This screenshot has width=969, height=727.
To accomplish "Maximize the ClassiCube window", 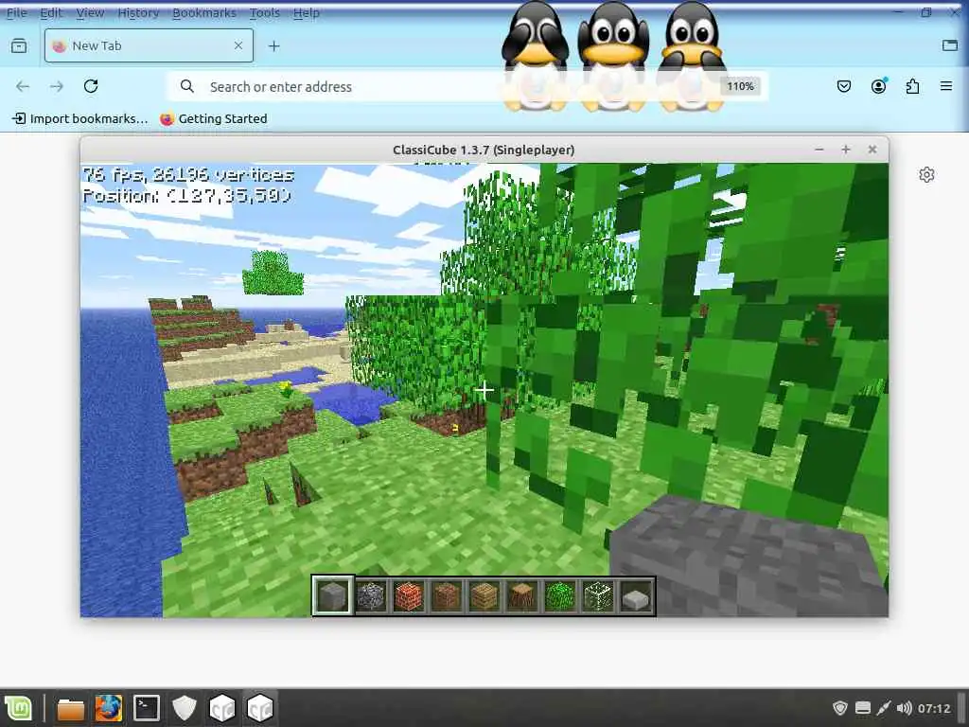I will coord(846,150).
